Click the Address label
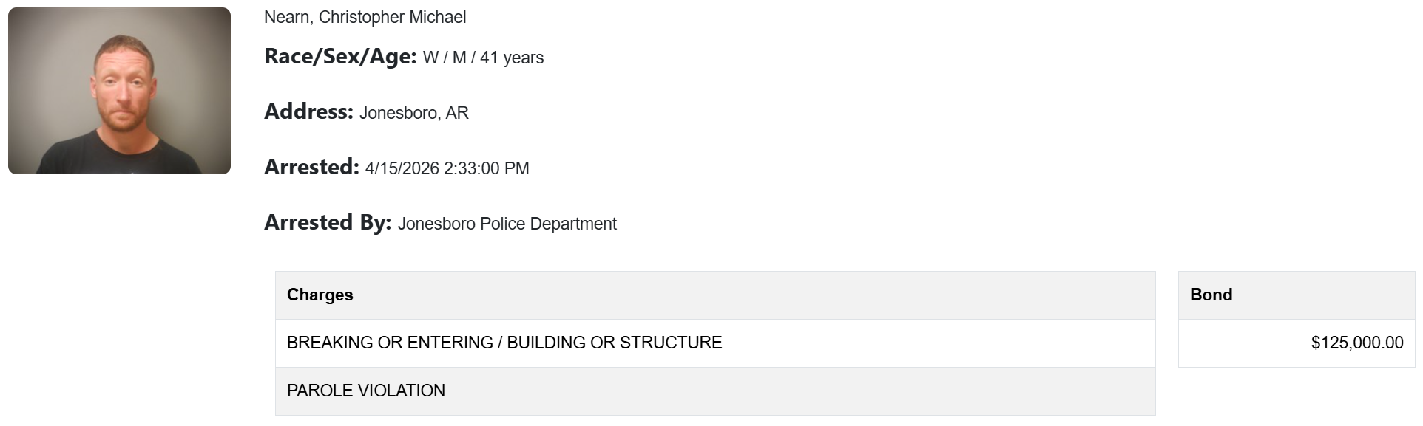 308,112
